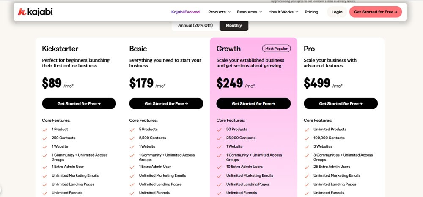
Task: Click checkmark icon beside Kickstarter's 1 Product
Action: [44, 130]
